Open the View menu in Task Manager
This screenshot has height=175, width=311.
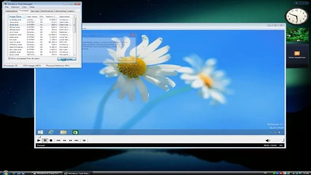(x=24, y=7)
